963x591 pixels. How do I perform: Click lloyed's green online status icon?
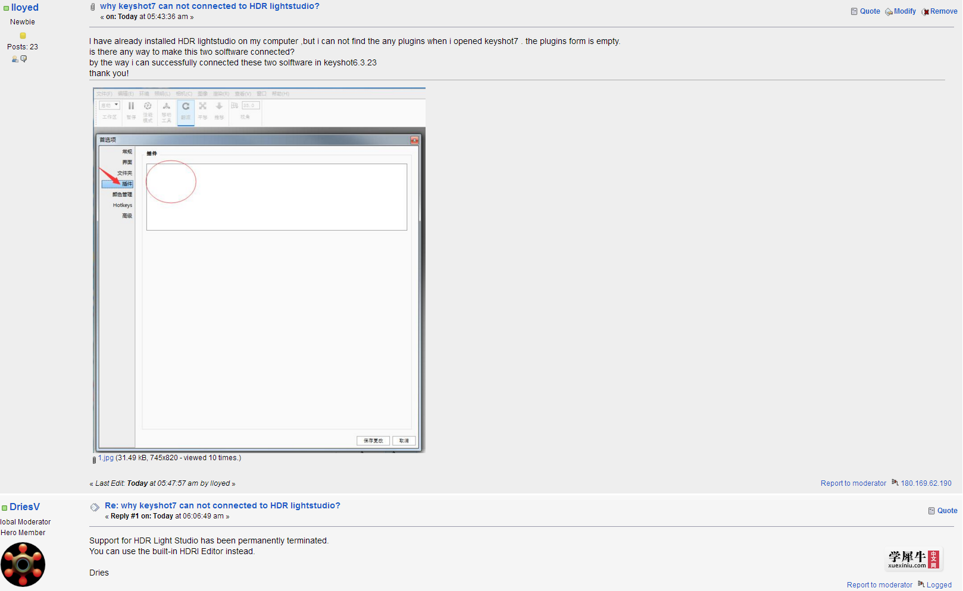click(6, 8)
